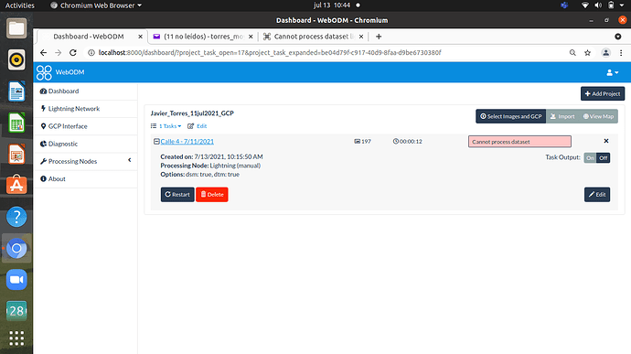Click the battery icon in system tray
This screenshot has width=631, height=354.
611,5
